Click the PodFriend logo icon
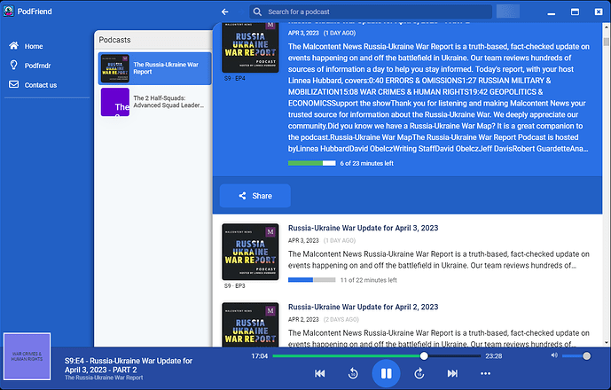Image resolution: width=611 pixels, height=390 pixels. pos(9,11)
